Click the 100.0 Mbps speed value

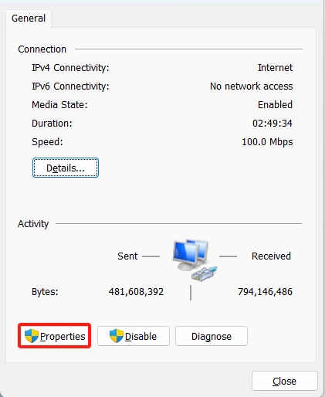(267, 142)
